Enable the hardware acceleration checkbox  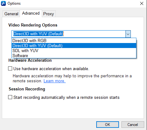pyautogui.click(x=10, y=69)
